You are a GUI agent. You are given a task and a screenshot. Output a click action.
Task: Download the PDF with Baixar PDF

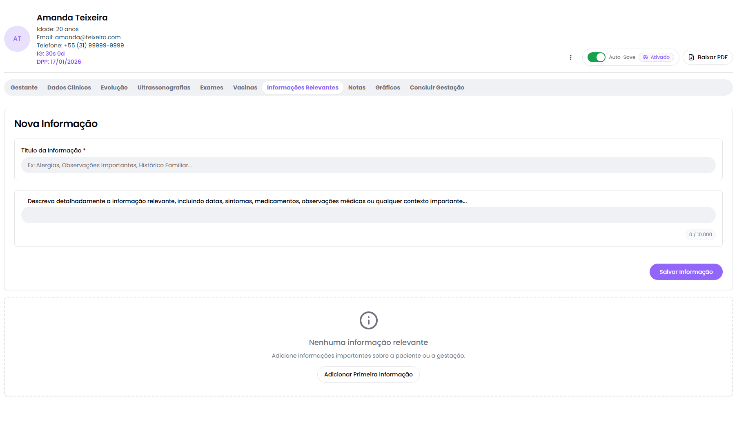click(x=708, y=57)
